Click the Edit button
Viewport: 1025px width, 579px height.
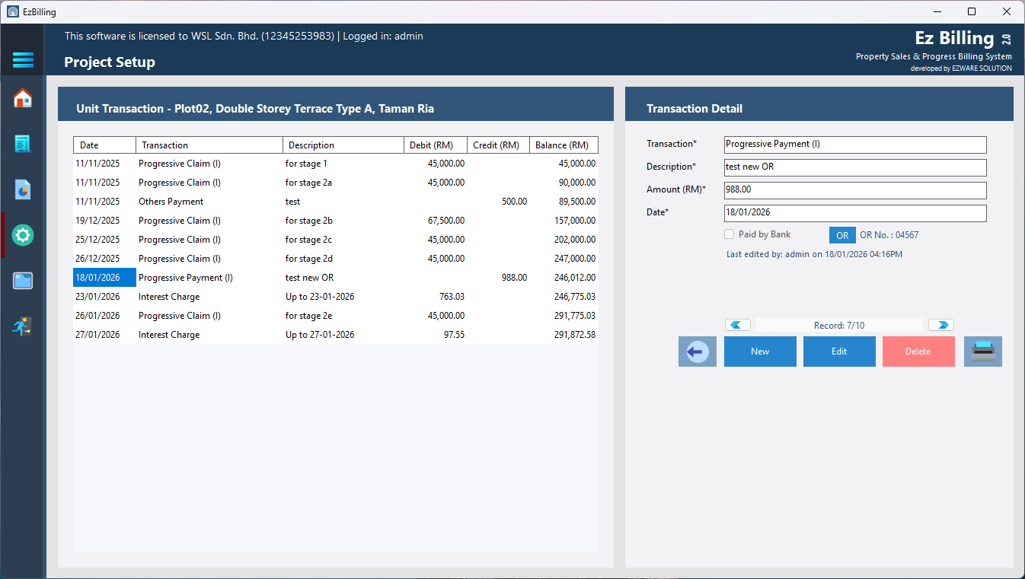coord(839,352)
